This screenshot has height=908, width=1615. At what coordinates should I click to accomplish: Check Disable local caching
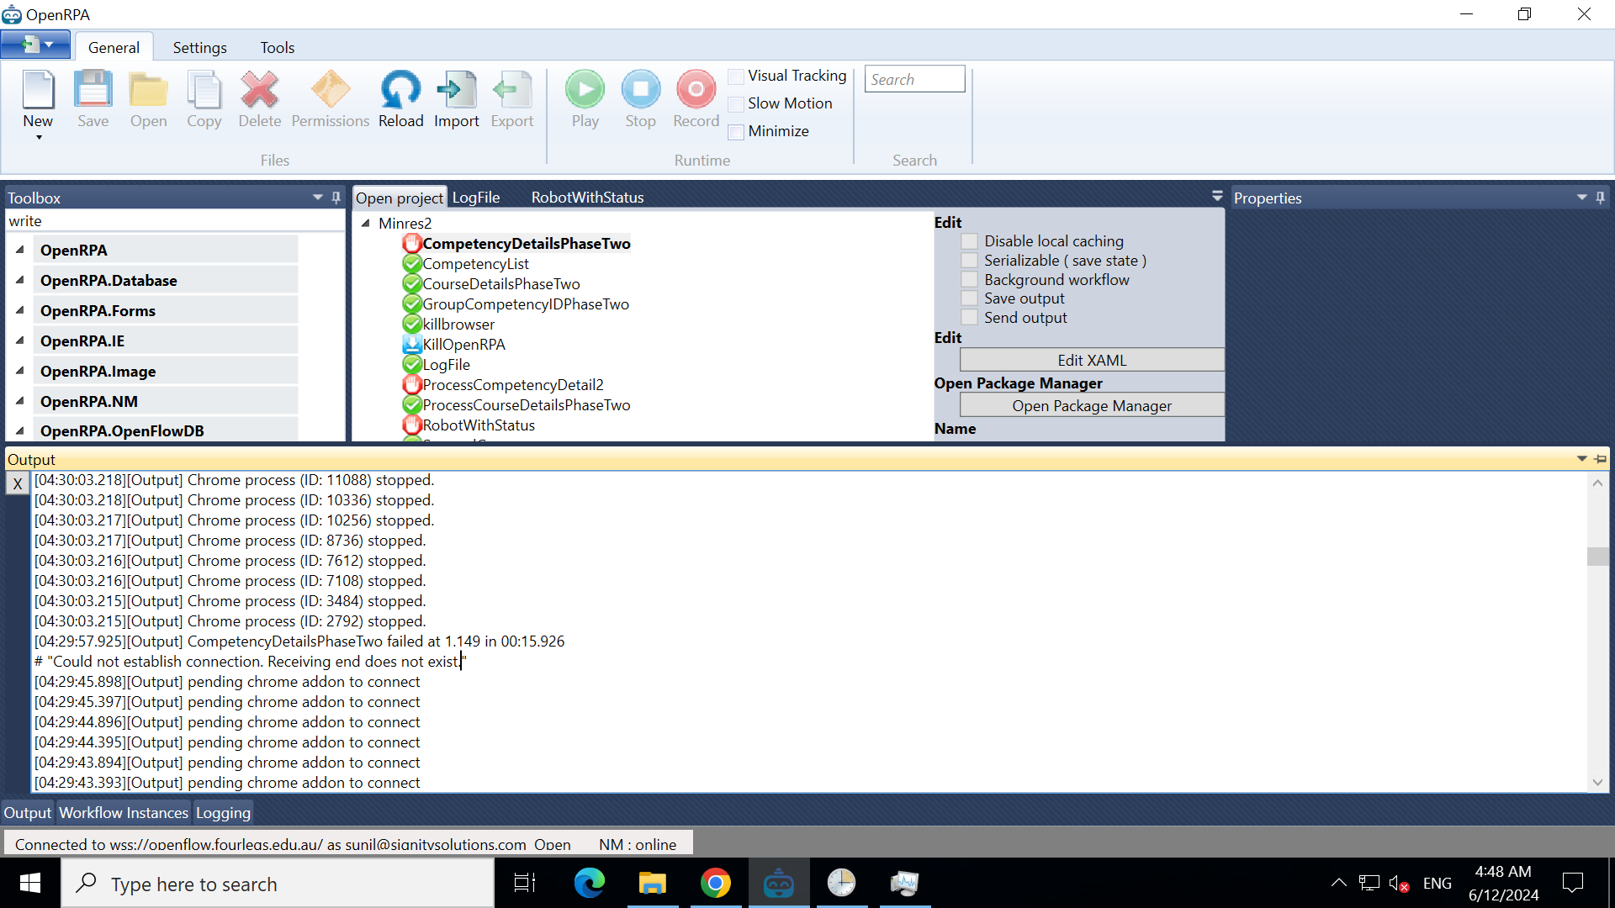click(x=970, y=241)
